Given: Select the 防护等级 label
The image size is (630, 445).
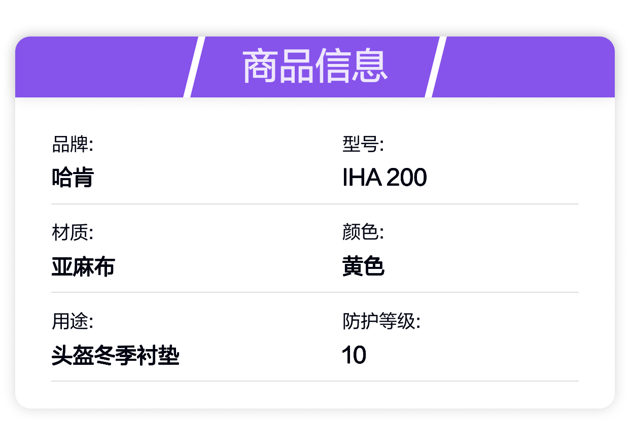Looking at the screenshot, I should coord(381,321).
